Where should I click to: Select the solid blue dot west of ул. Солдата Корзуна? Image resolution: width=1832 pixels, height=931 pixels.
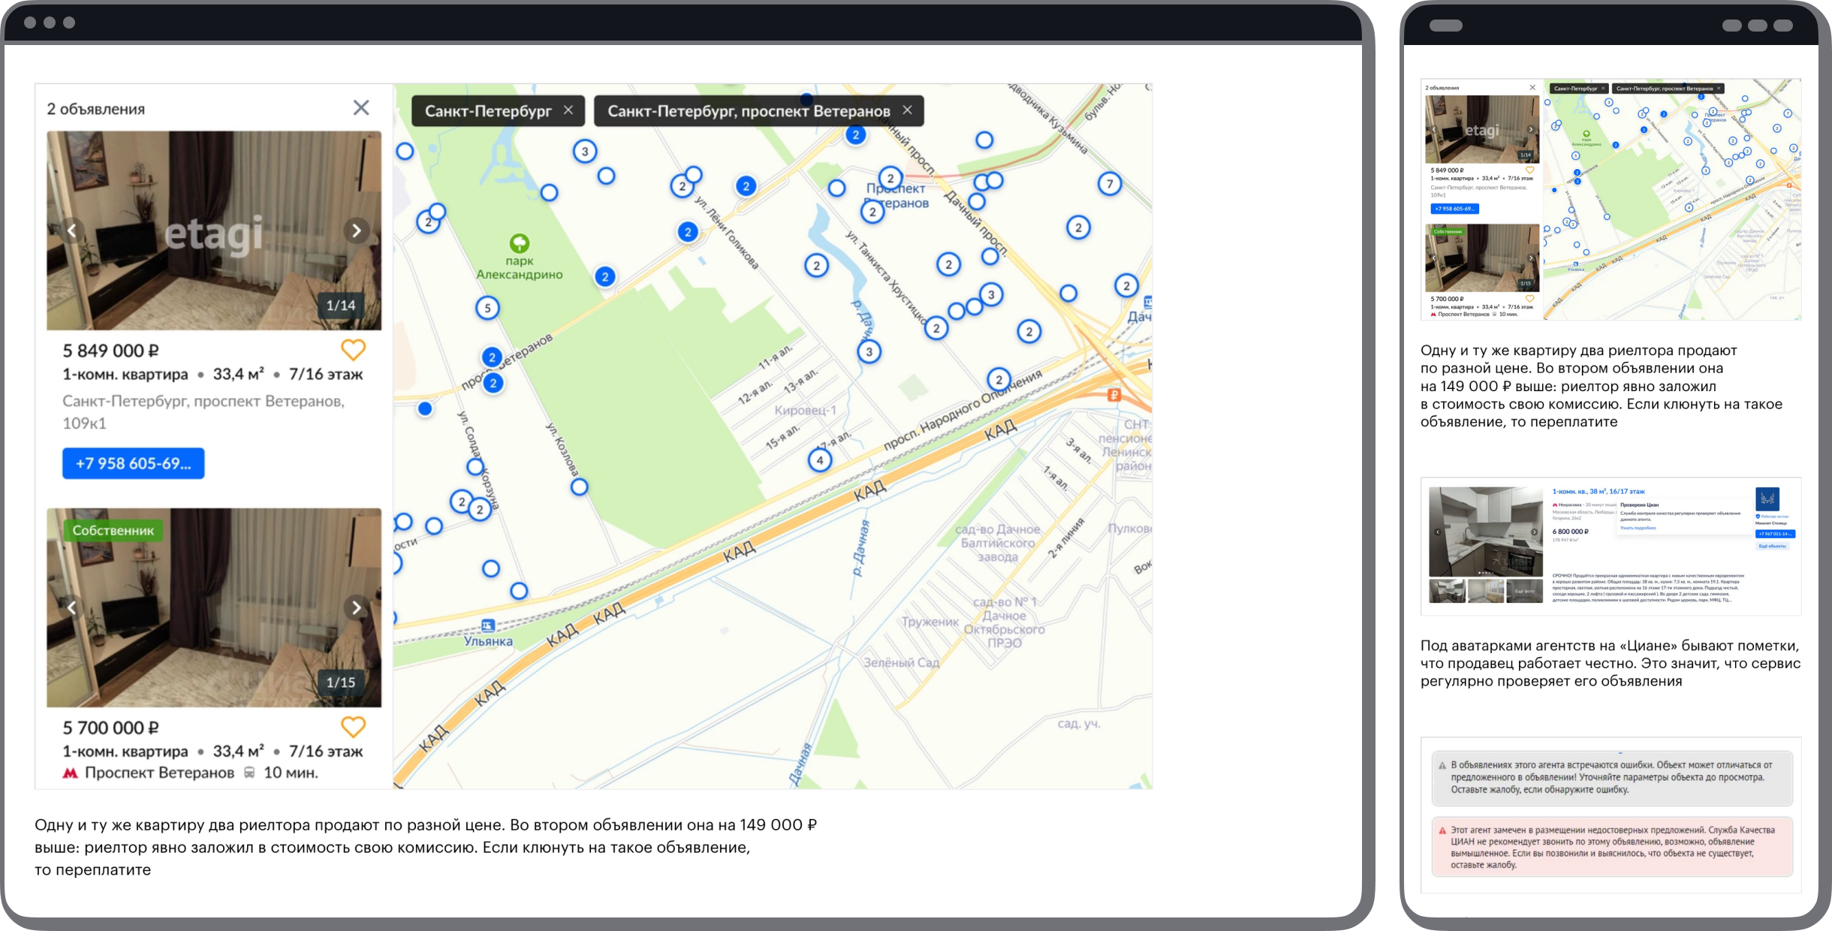pos(425,408)
